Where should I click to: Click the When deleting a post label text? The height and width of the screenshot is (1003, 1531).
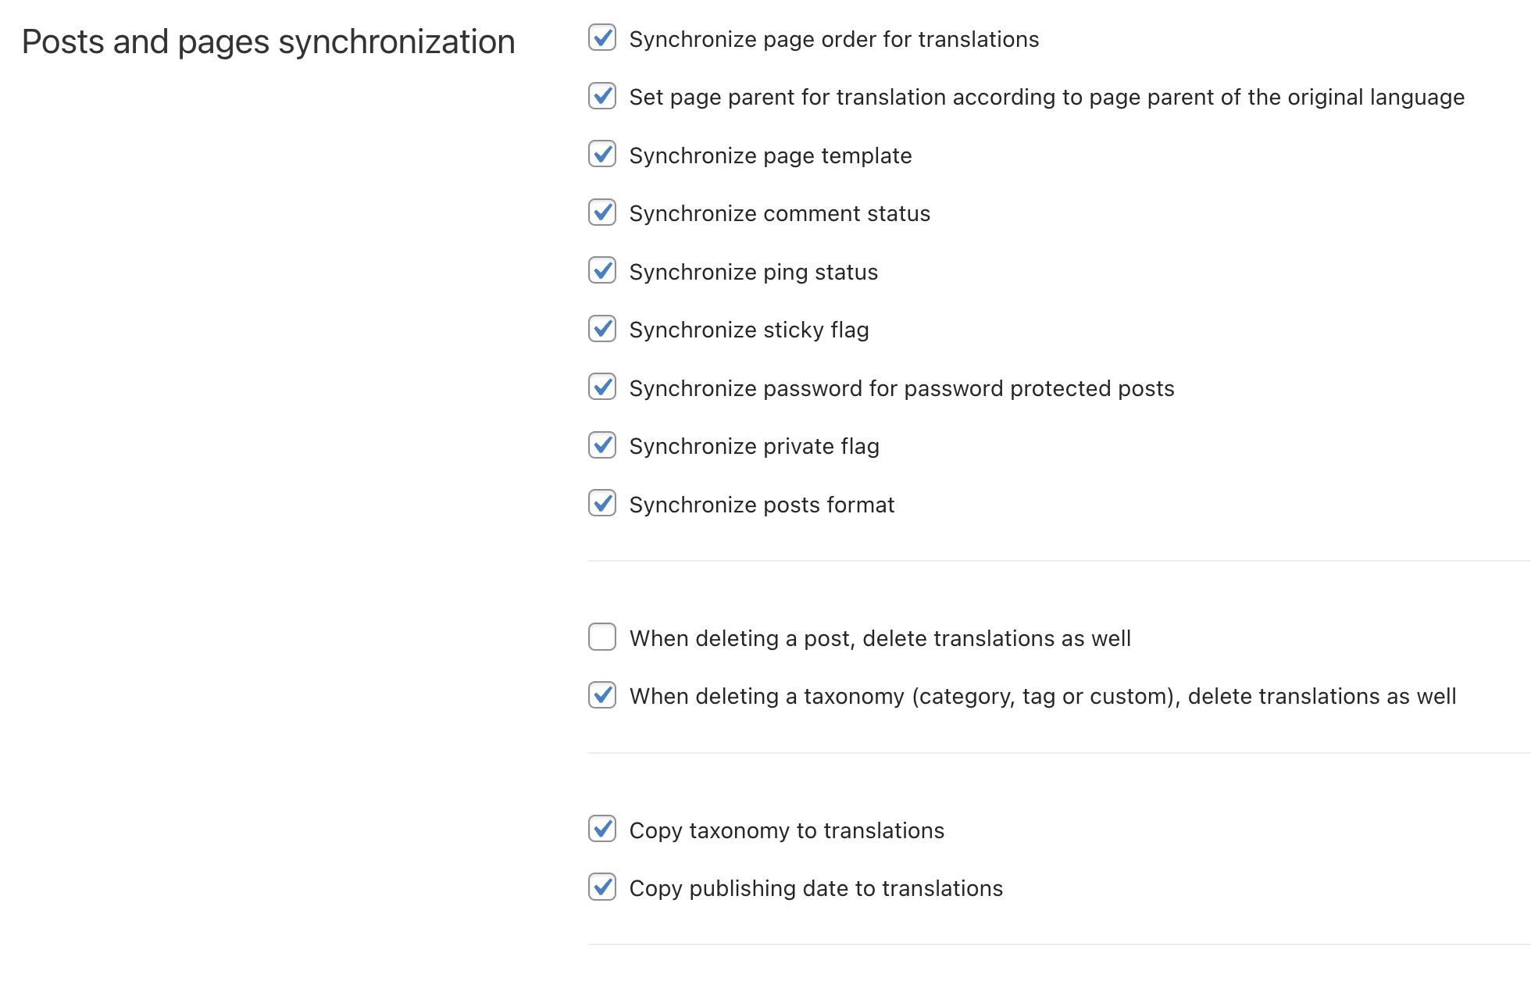[880, 639]
